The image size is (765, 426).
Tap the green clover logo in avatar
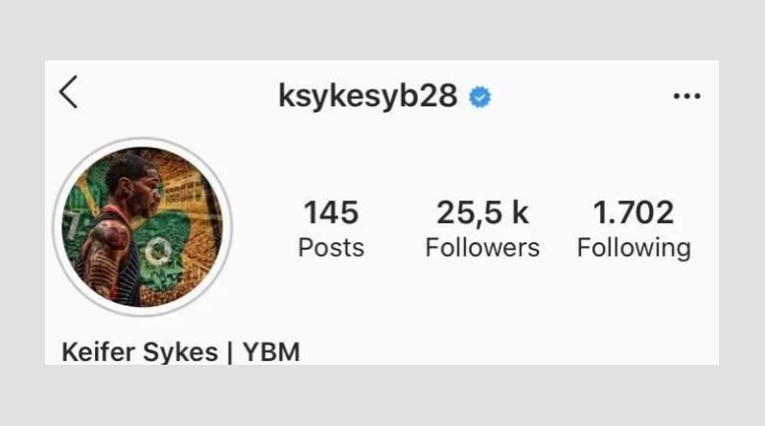point(163,249)
